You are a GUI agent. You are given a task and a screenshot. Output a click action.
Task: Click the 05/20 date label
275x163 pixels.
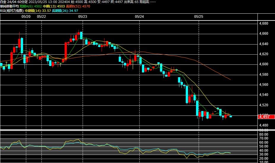(x=26, y=17)
